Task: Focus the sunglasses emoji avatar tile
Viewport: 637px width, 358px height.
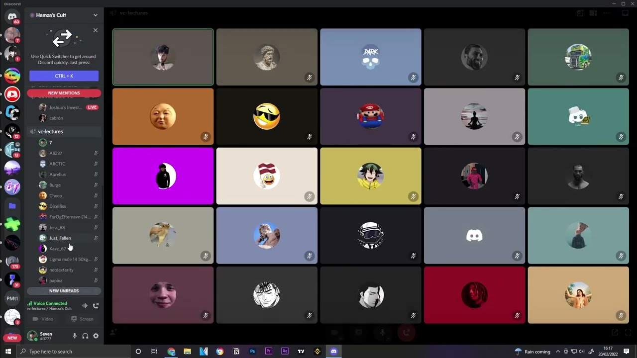Action: (x=267, y=116)
